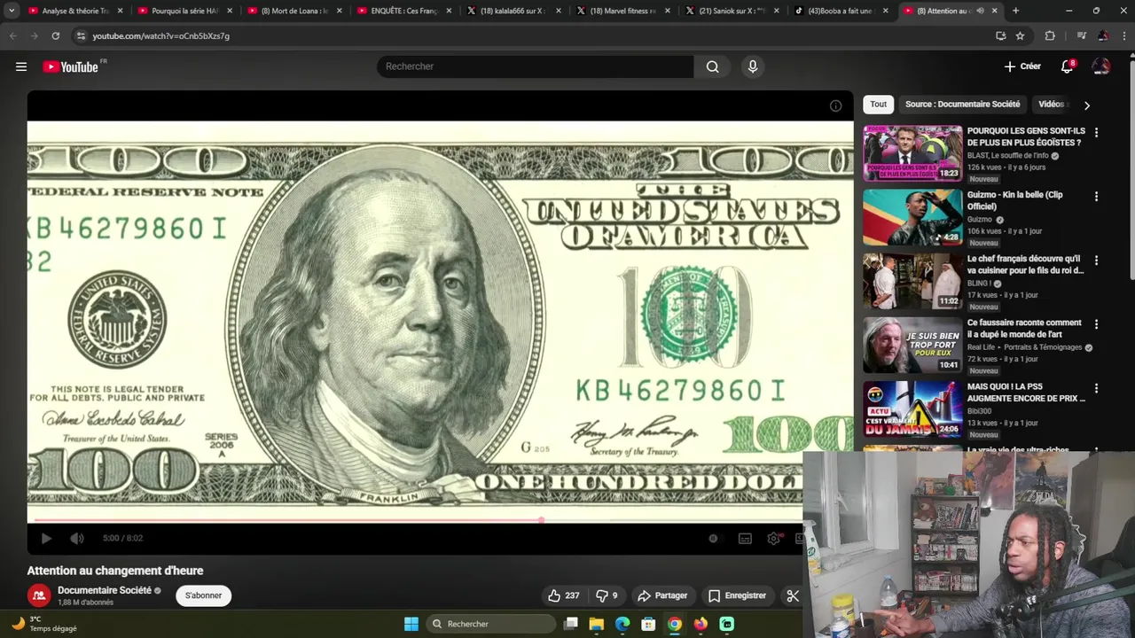Open options for Guizmo Kin la belle

1096,196
